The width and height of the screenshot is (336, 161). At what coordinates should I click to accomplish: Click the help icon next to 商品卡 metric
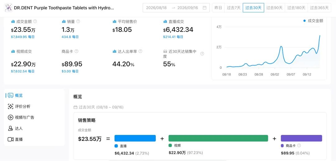pos(77,51)
